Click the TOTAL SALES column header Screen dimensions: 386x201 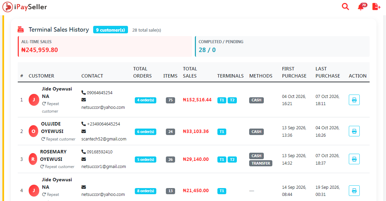[x=190, y=72]
